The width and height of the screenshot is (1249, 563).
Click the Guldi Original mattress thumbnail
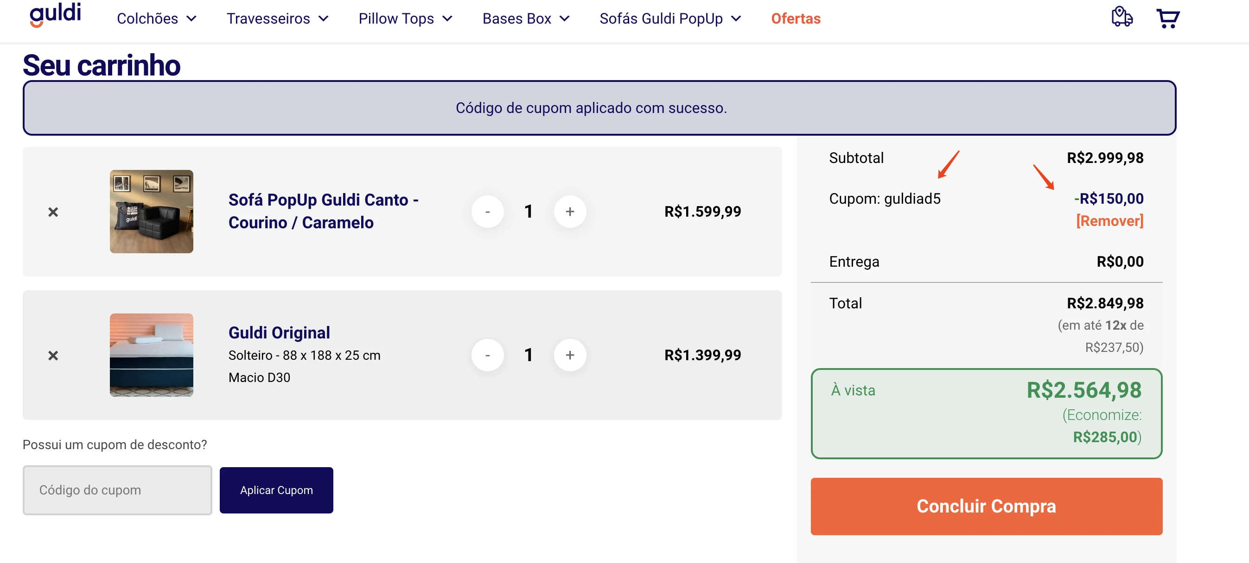(151, 355)
